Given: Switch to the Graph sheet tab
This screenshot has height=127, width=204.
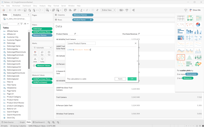Looking at the screenshot, I should pyautogui.click(x=22, y=122).
